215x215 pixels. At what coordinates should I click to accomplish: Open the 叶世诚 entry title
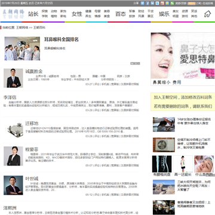(32, 179)
